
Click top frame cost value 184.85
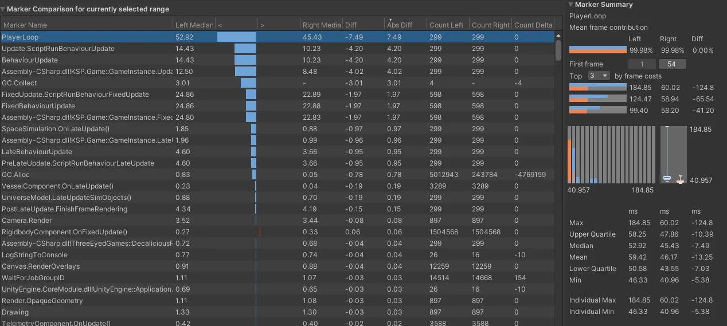pyautogui.click(x=640, y=88)
